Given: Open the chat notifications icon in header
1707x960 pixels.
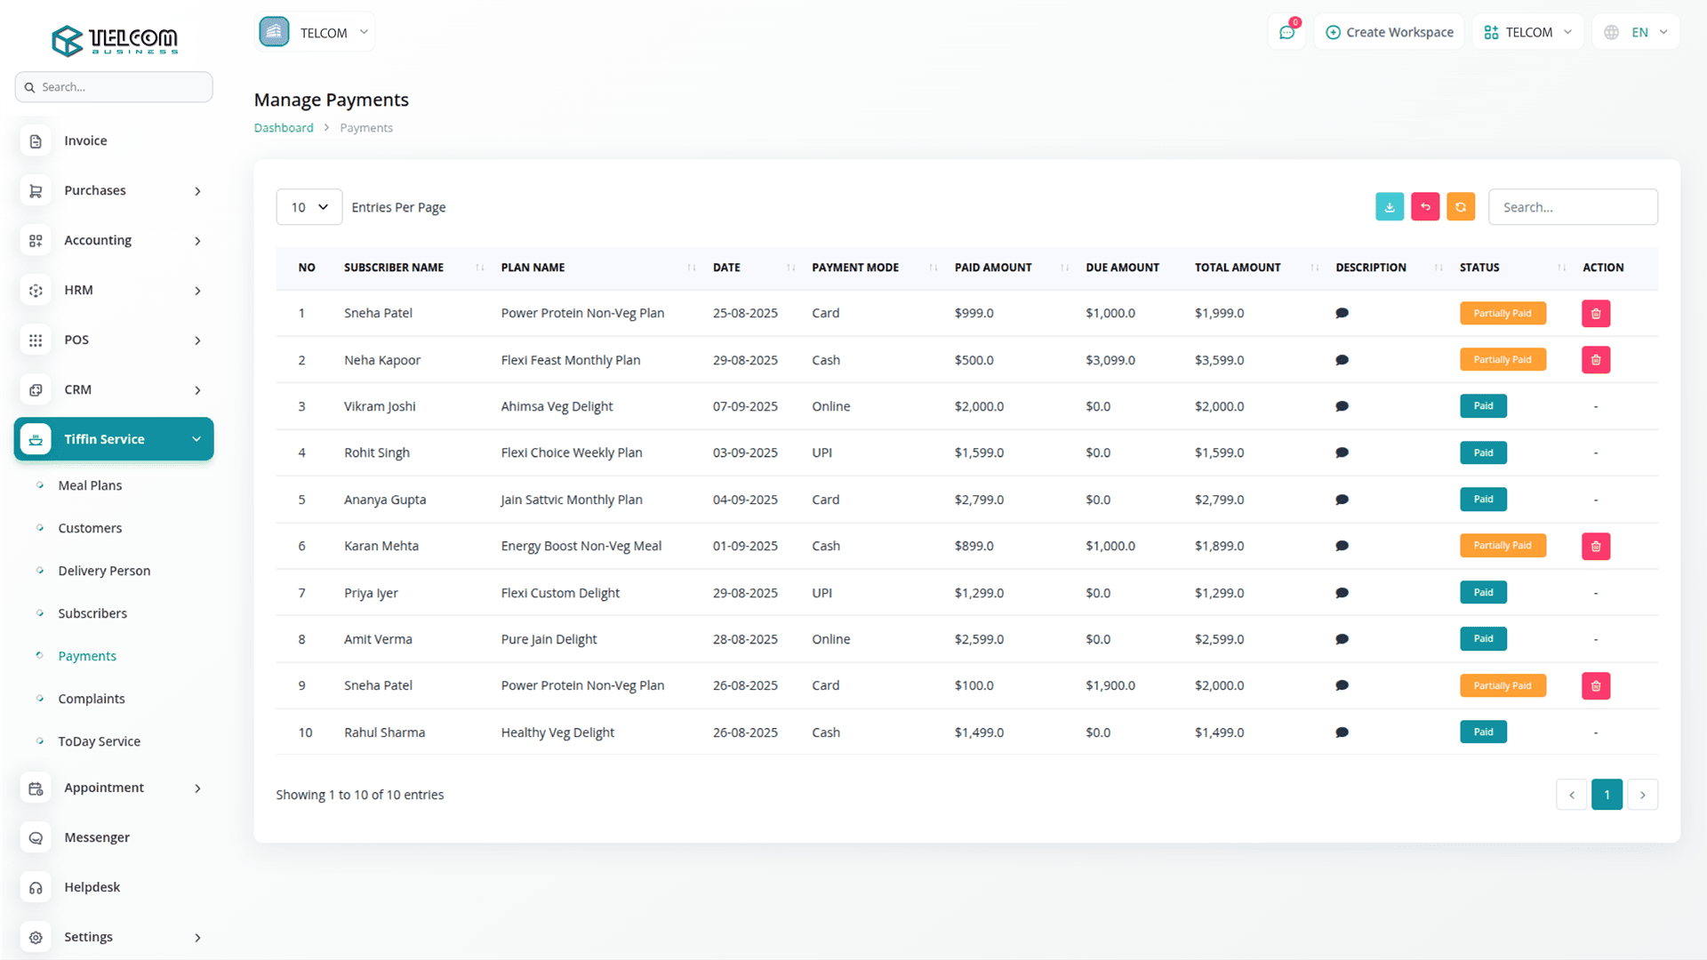Looking at the screenshot, I should click(1286, 32).
